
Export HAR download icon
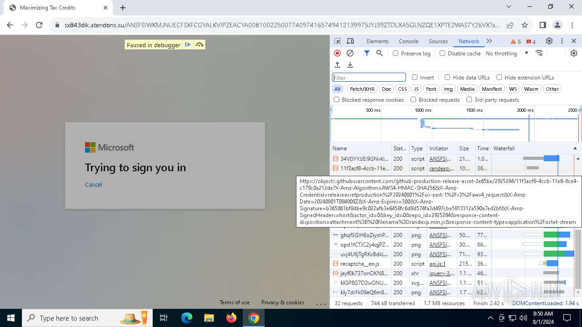[x=350, y=65]
